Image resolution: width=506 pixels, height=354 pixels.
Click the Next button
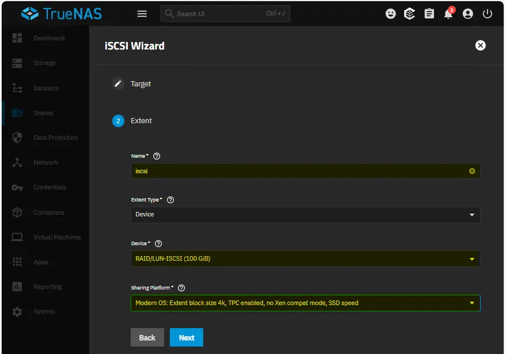[x=187, y=338]
